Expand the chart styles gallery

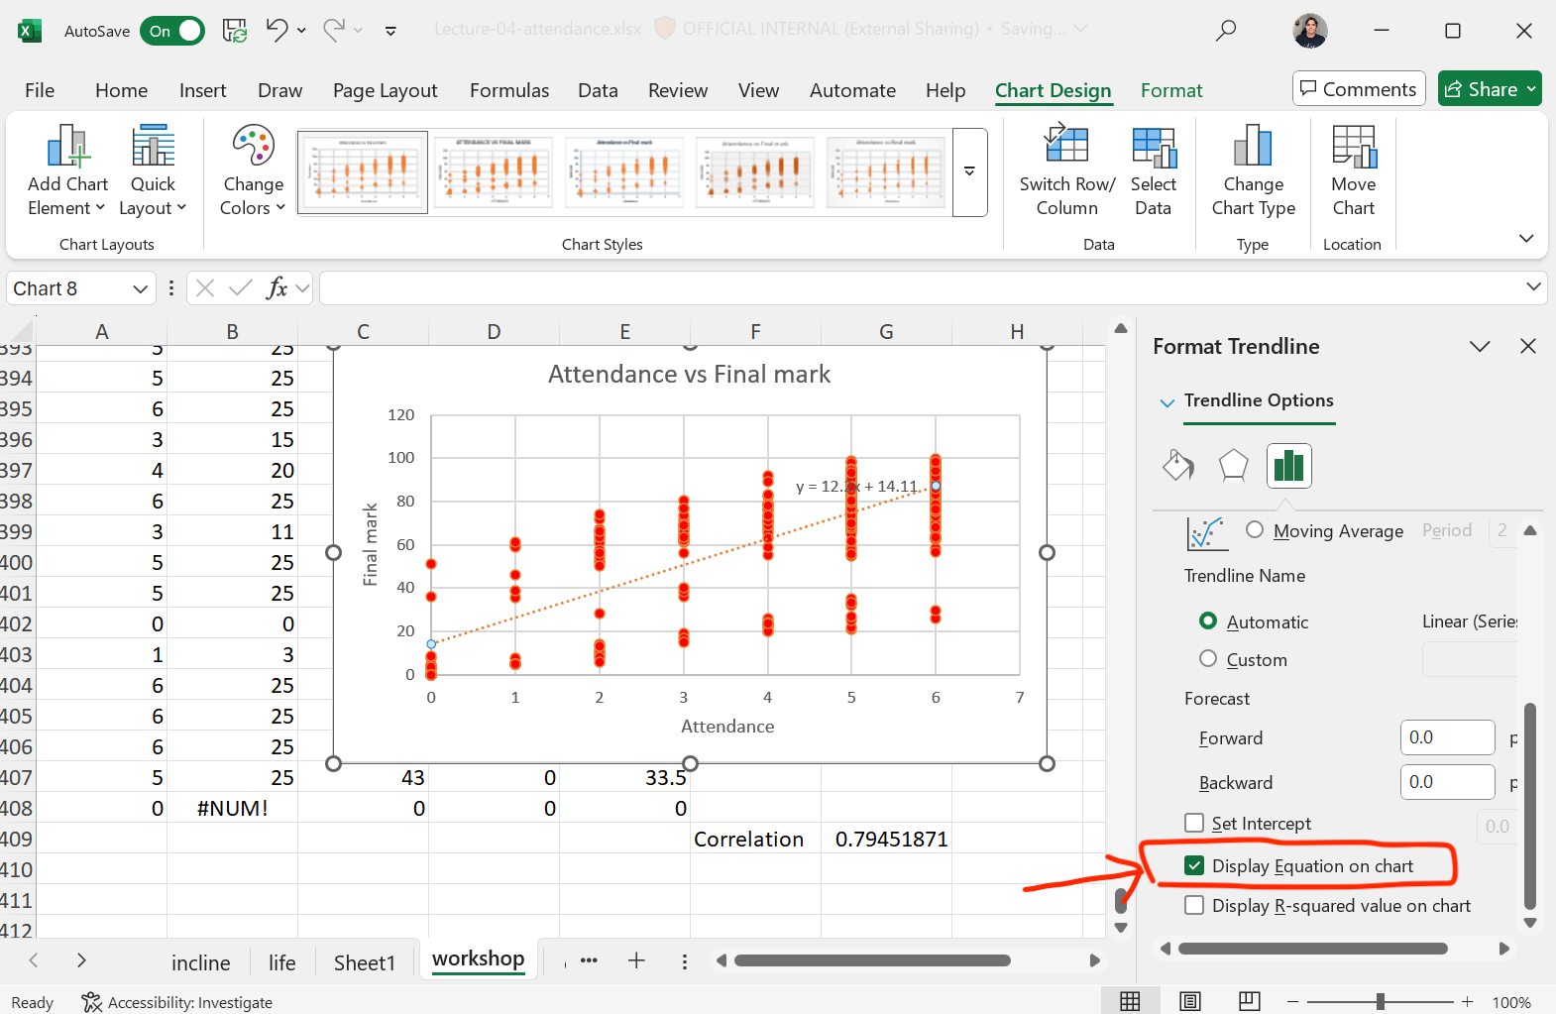[x=969, y=171]
